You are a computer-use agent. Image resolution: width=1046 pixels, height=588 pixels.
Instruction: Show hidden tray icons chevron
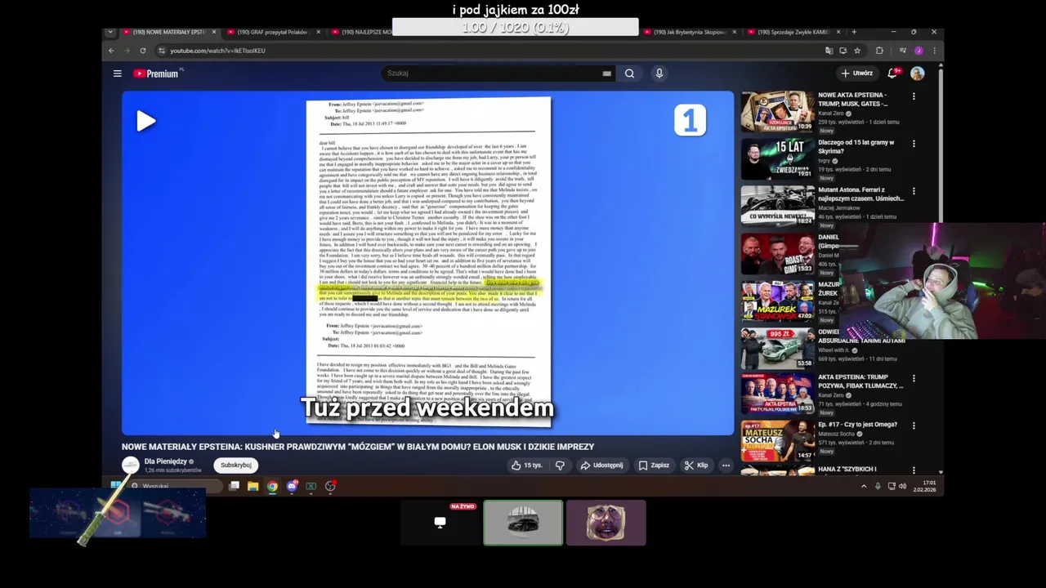click(864, 486)
